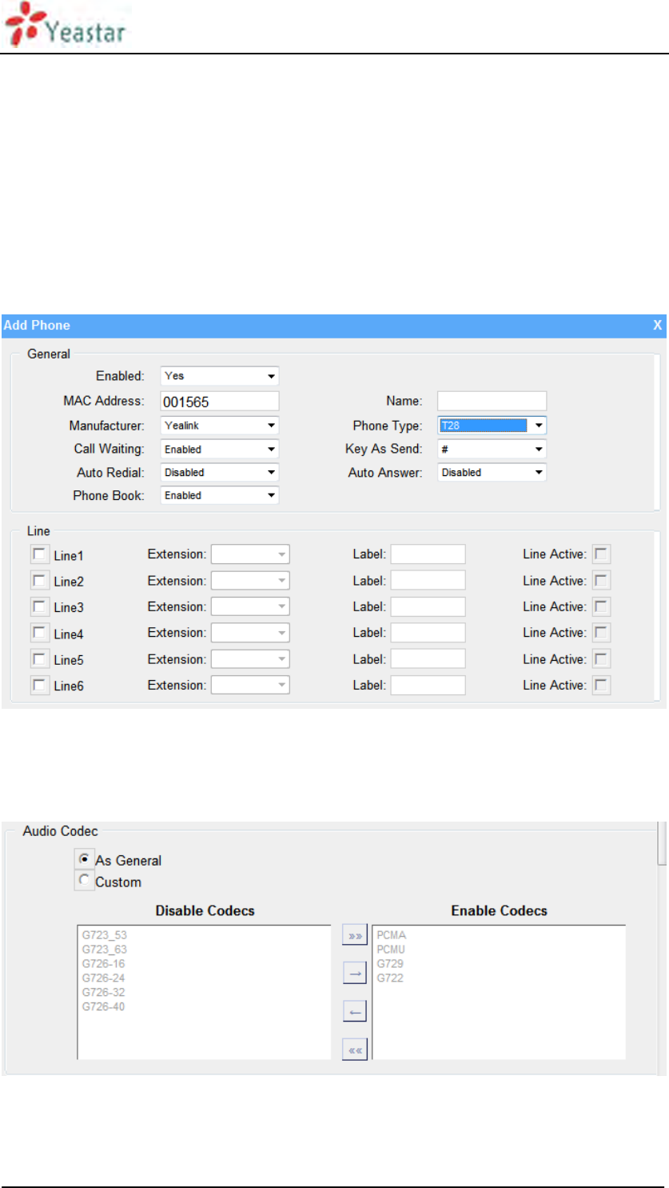Screen dimensions: 669x1188
Task: Move all codecs to Enable list
Action: pyautogui.click(x=354, y=935)
